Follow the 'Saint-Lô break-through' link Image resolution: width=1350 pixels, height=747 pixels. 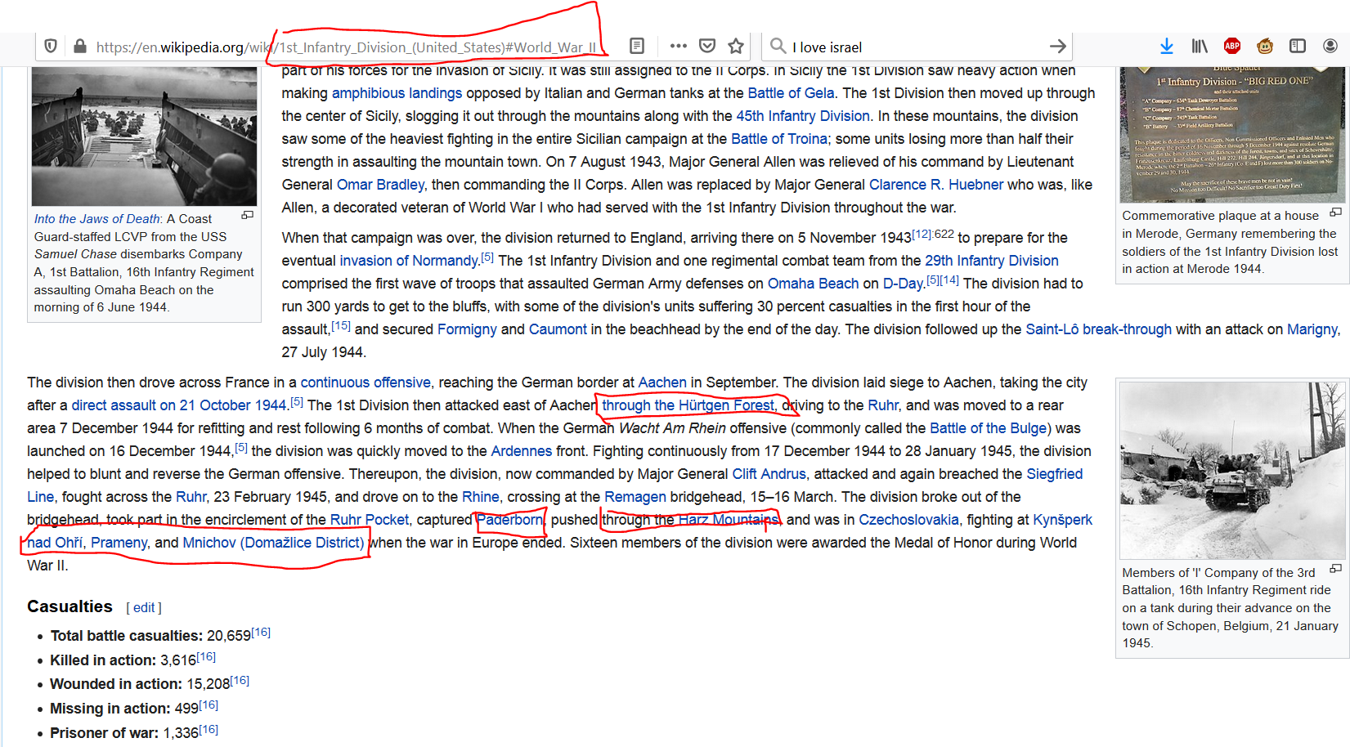(x=1098, y=329)
